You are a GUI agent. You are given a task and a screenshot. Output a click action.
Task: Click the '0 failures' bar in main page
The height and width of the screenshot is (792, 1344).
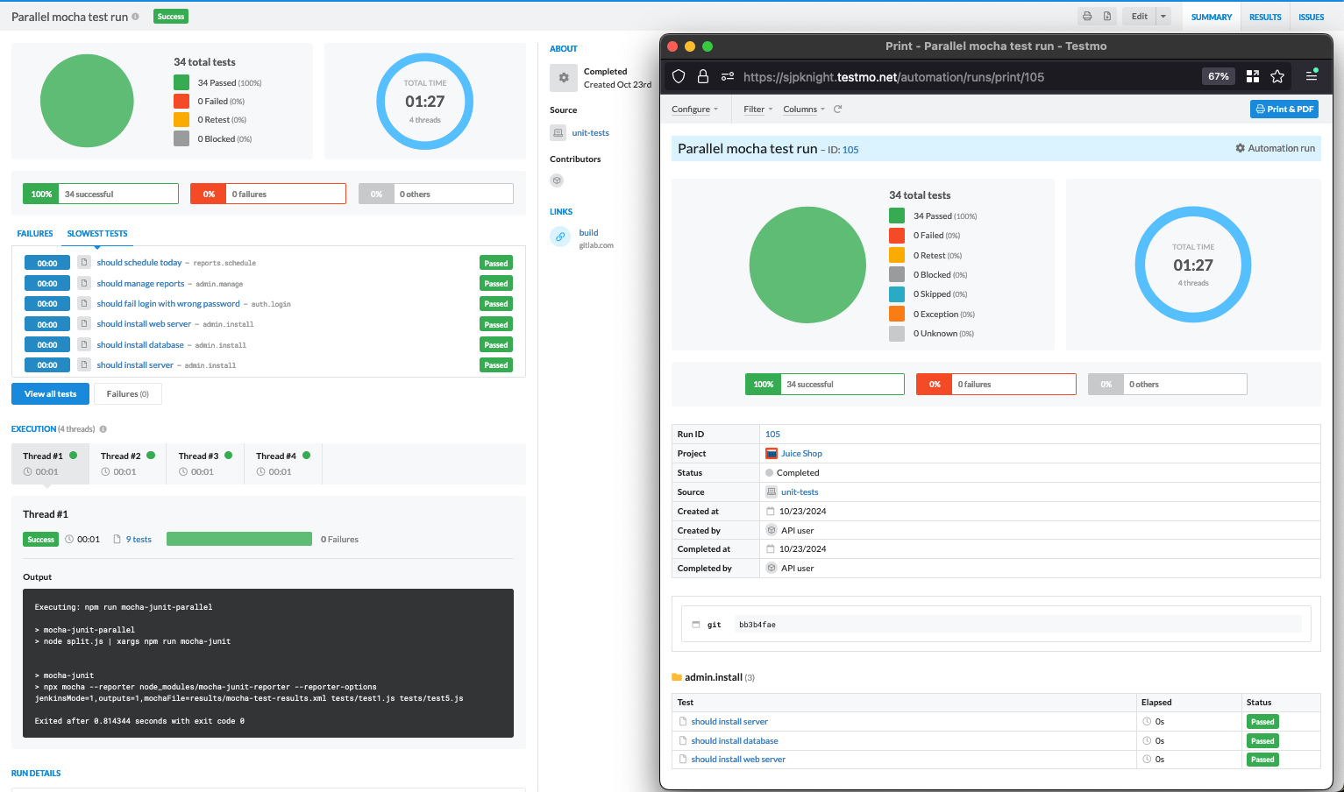(268, 194)
